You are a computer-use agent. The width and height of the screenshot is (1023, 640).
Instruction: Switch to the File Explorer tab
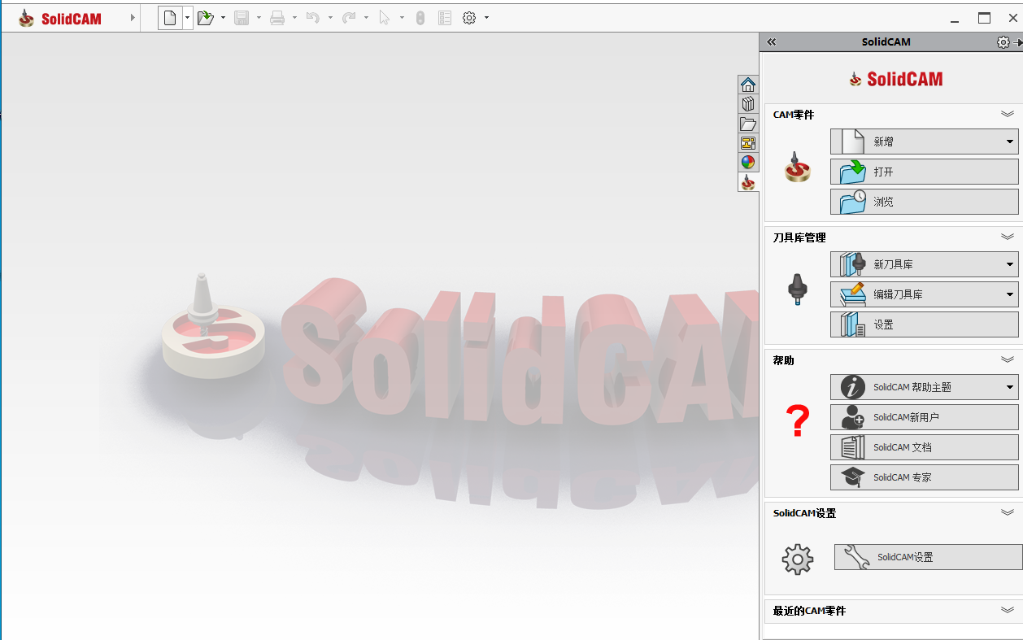(x=748, y=123)
